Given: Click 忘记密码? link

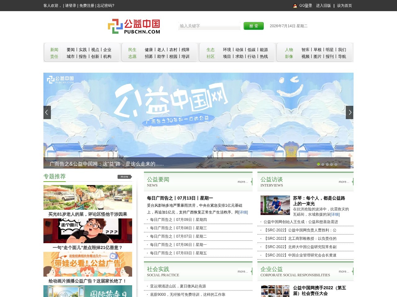Looking at the screenshot, I should click(106, 6).
